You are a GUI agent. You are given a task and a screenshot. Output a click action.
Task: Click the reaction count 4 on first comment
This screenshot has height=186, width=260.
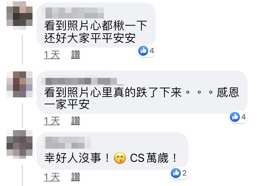(x=152, y=51)
